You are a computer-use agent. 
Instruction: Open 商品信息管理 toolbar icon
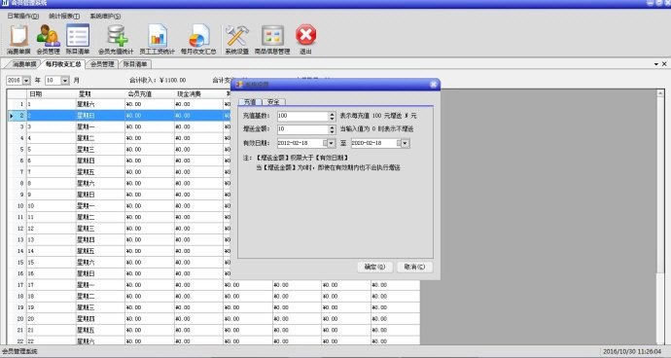tap(272, 39)
